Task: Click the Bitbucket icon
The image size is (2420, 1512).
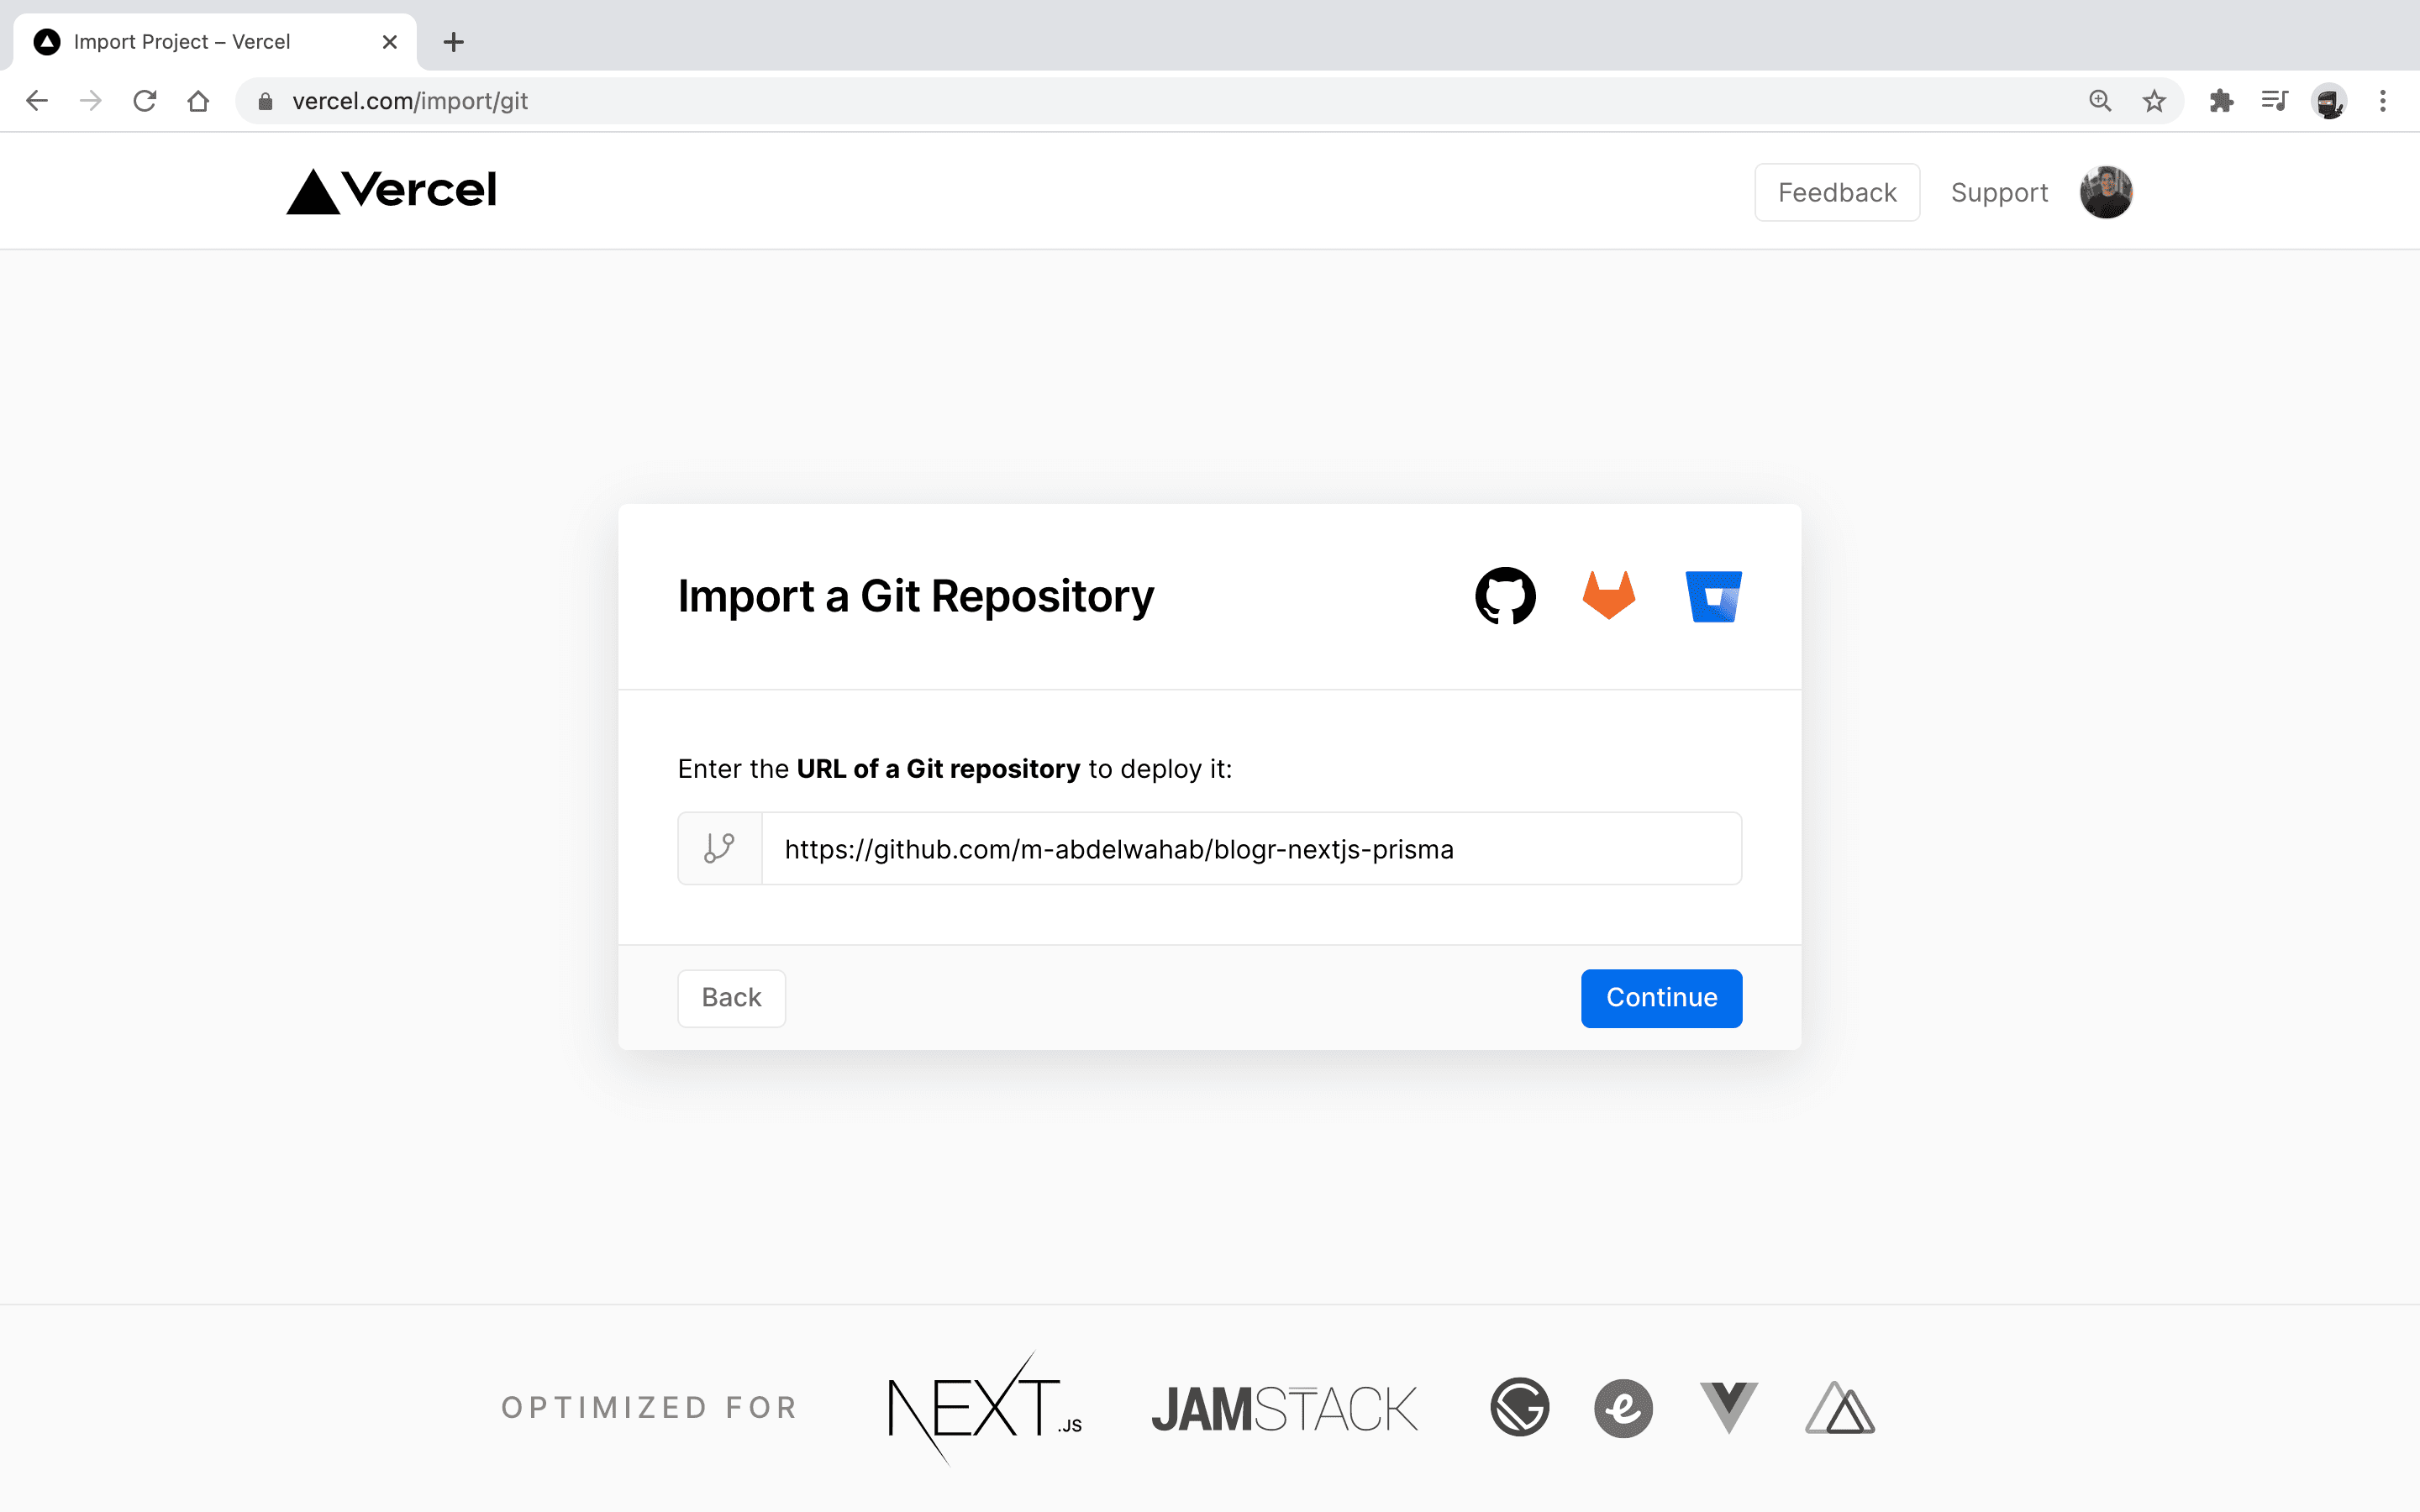Action: tap(1712, 596)
